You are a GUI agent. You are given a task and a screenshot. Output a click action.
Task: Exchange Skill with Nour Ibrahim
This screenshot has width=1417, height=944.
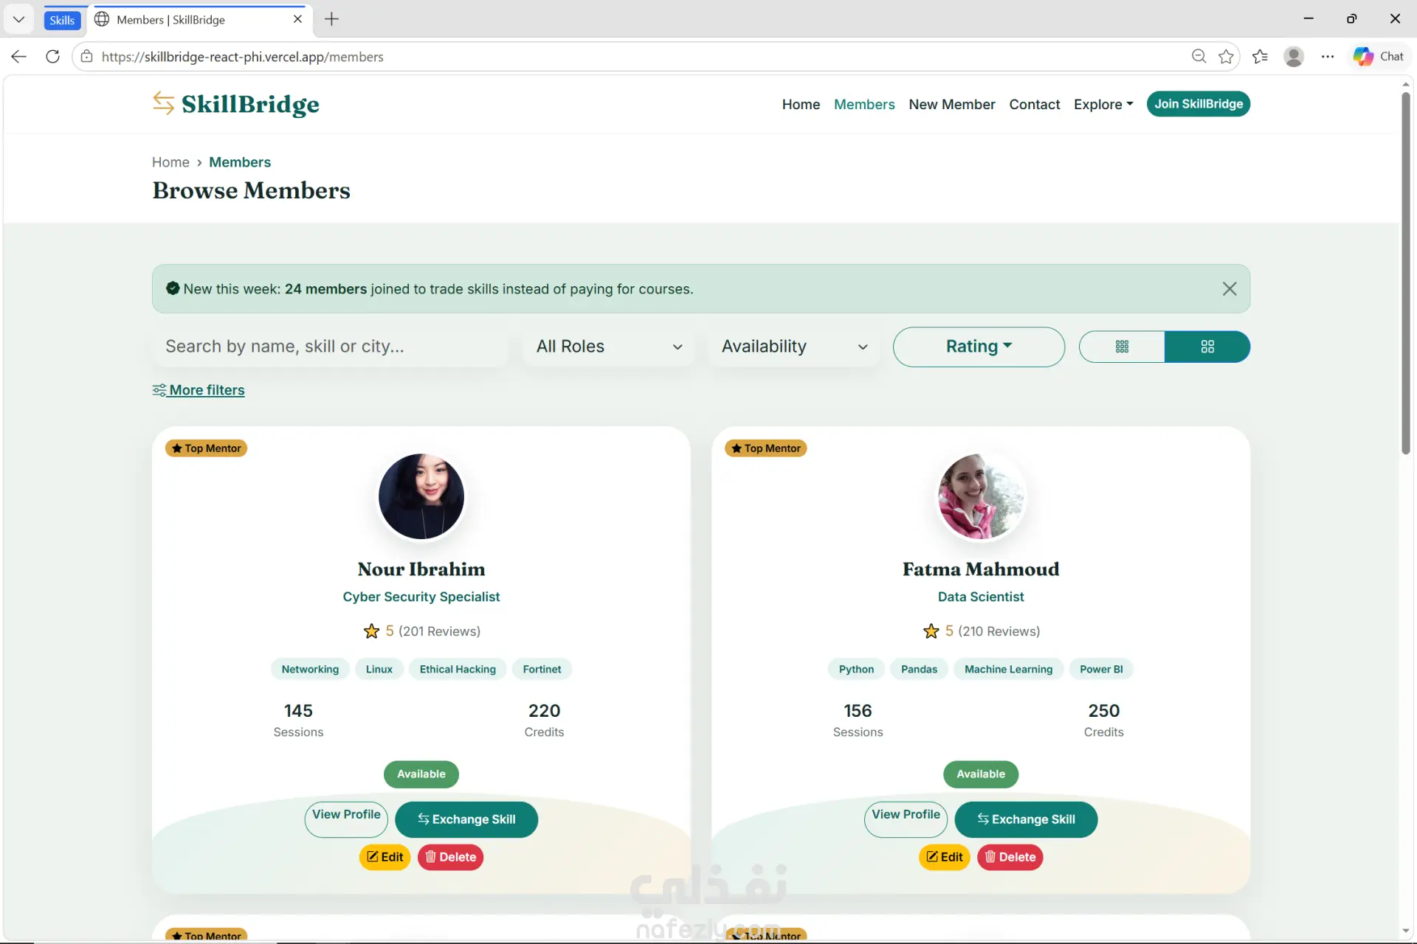[x=466, y=819]
